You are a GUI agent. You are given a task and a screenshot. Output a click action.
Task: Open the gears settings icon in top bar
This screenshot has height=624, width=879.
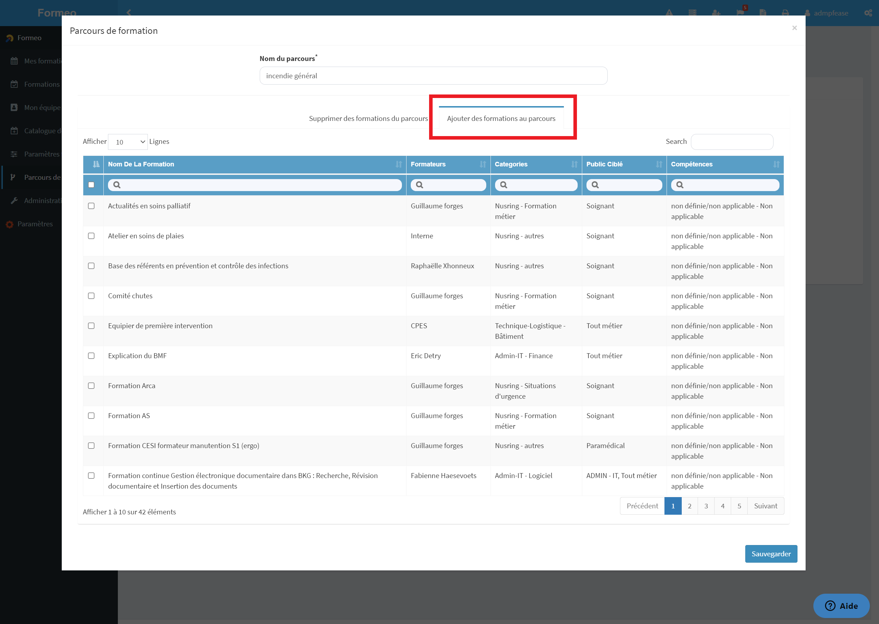[x=868, y=13]
